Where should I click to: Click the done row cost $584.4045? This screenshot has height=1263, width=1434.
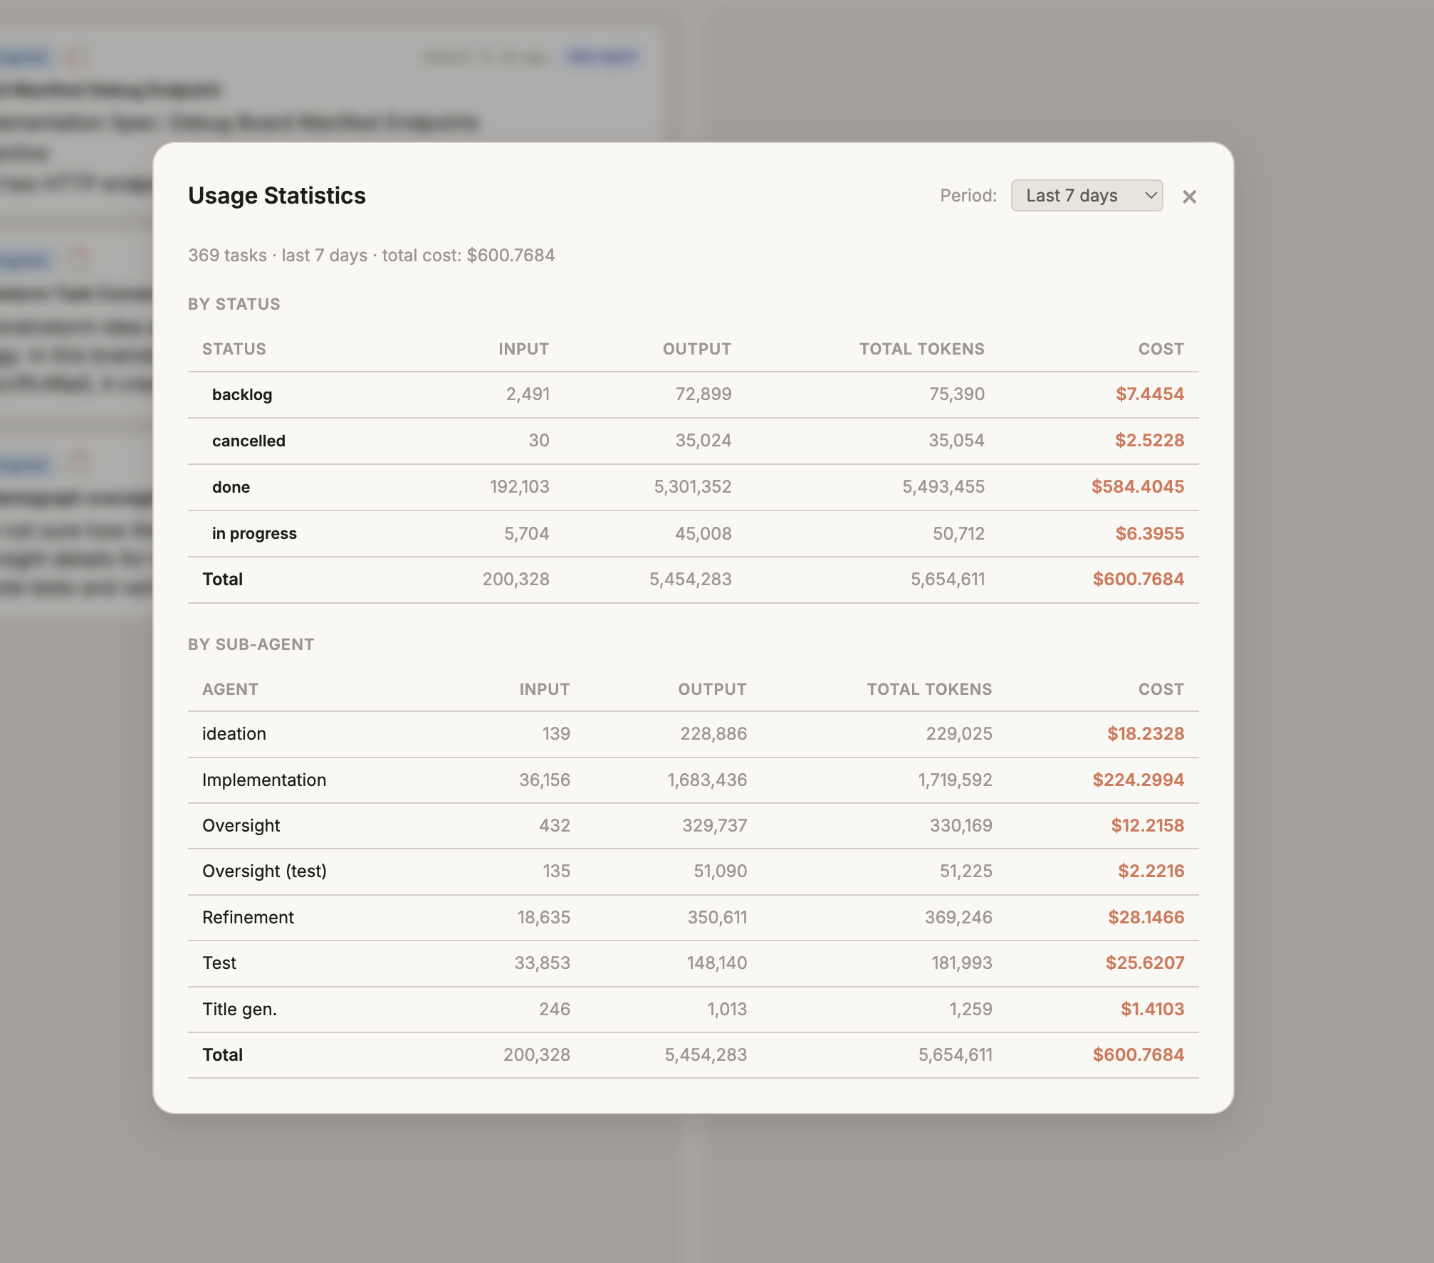(x=1136, y=487)
